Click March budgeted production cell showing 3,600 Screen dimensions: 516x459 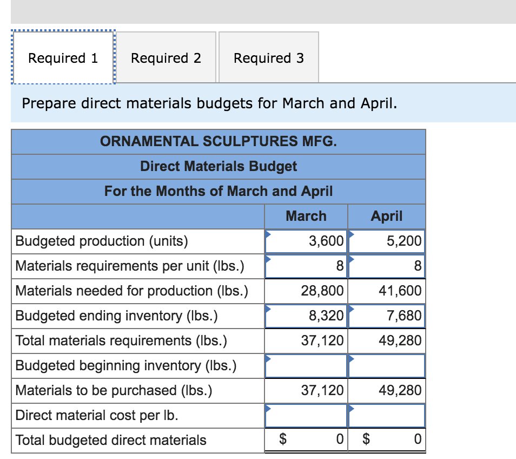(306, 241)
